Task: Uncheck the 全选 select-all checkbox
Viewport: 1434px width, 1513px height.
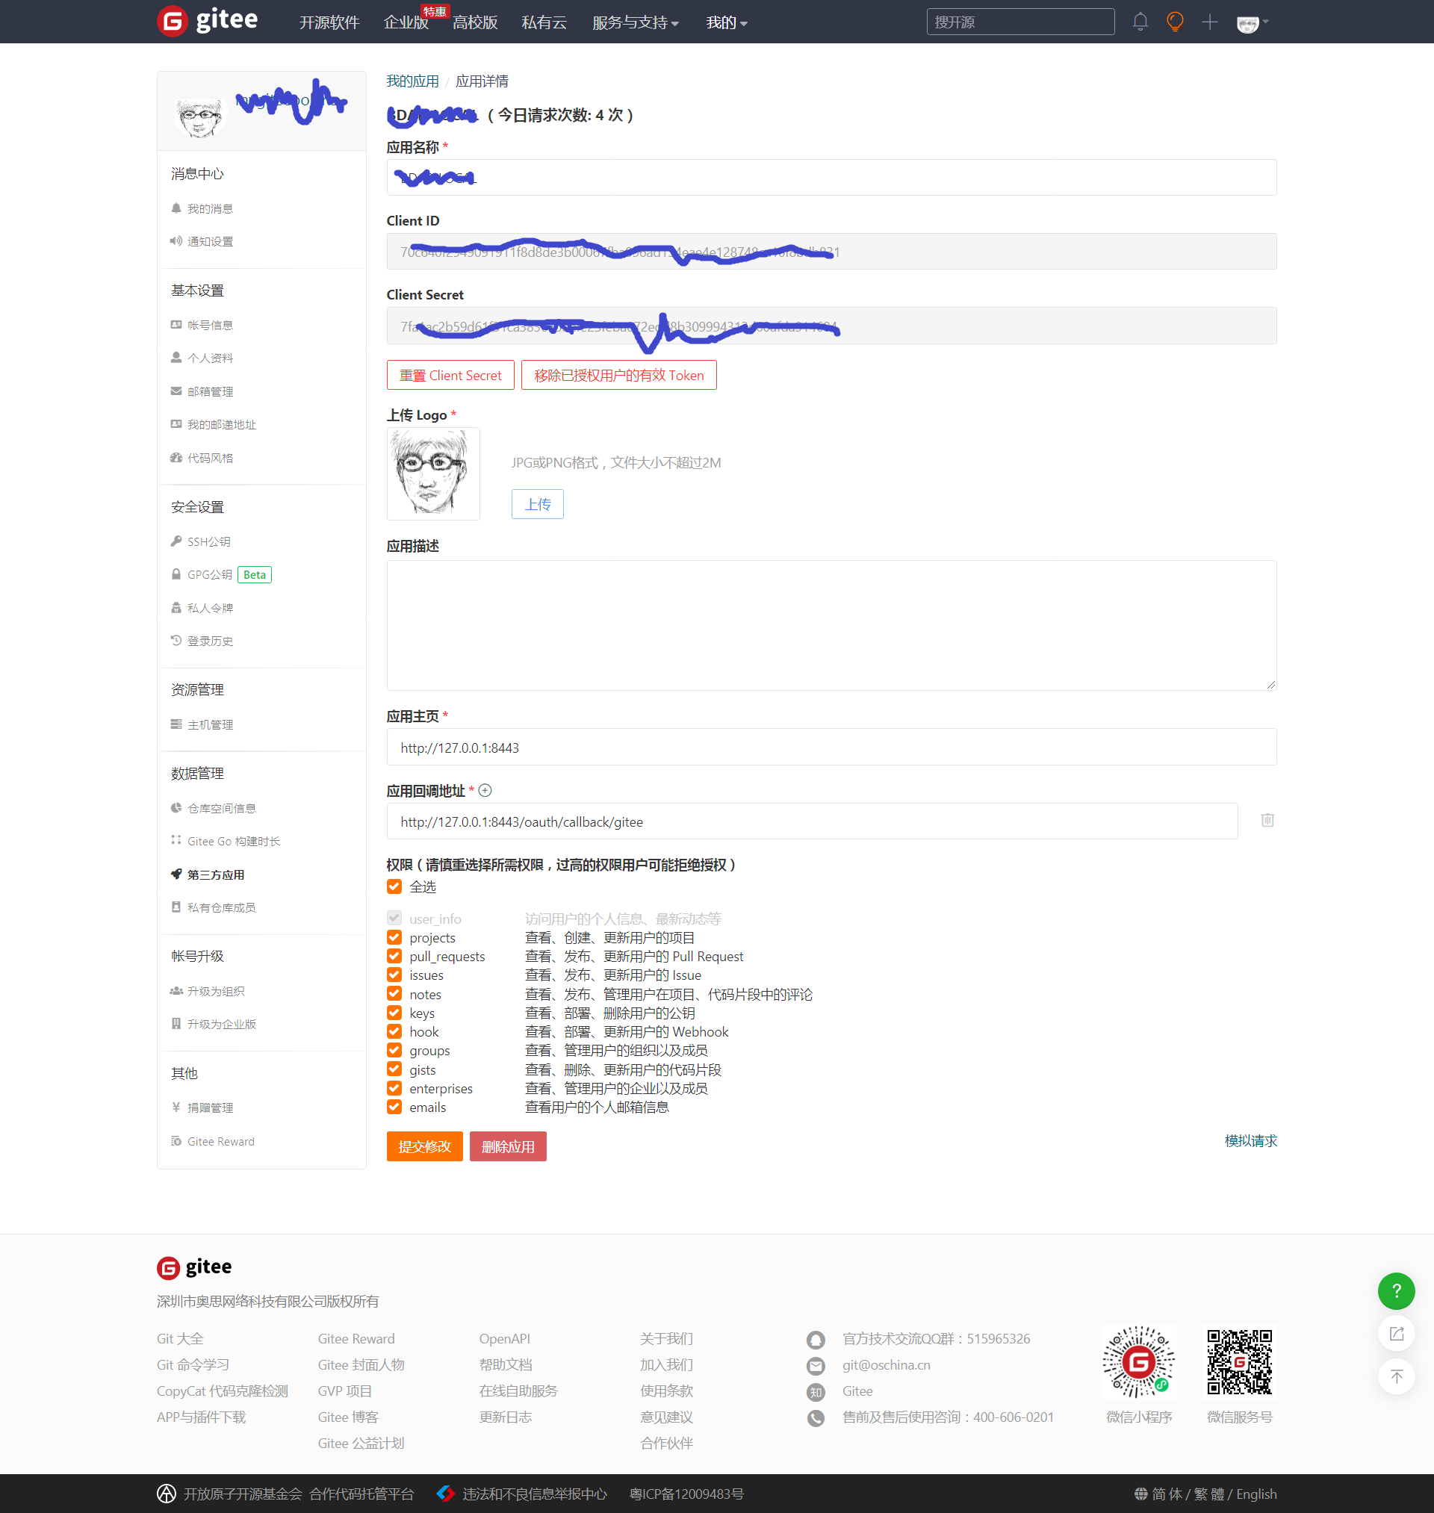Action: (x=394, y=886)
